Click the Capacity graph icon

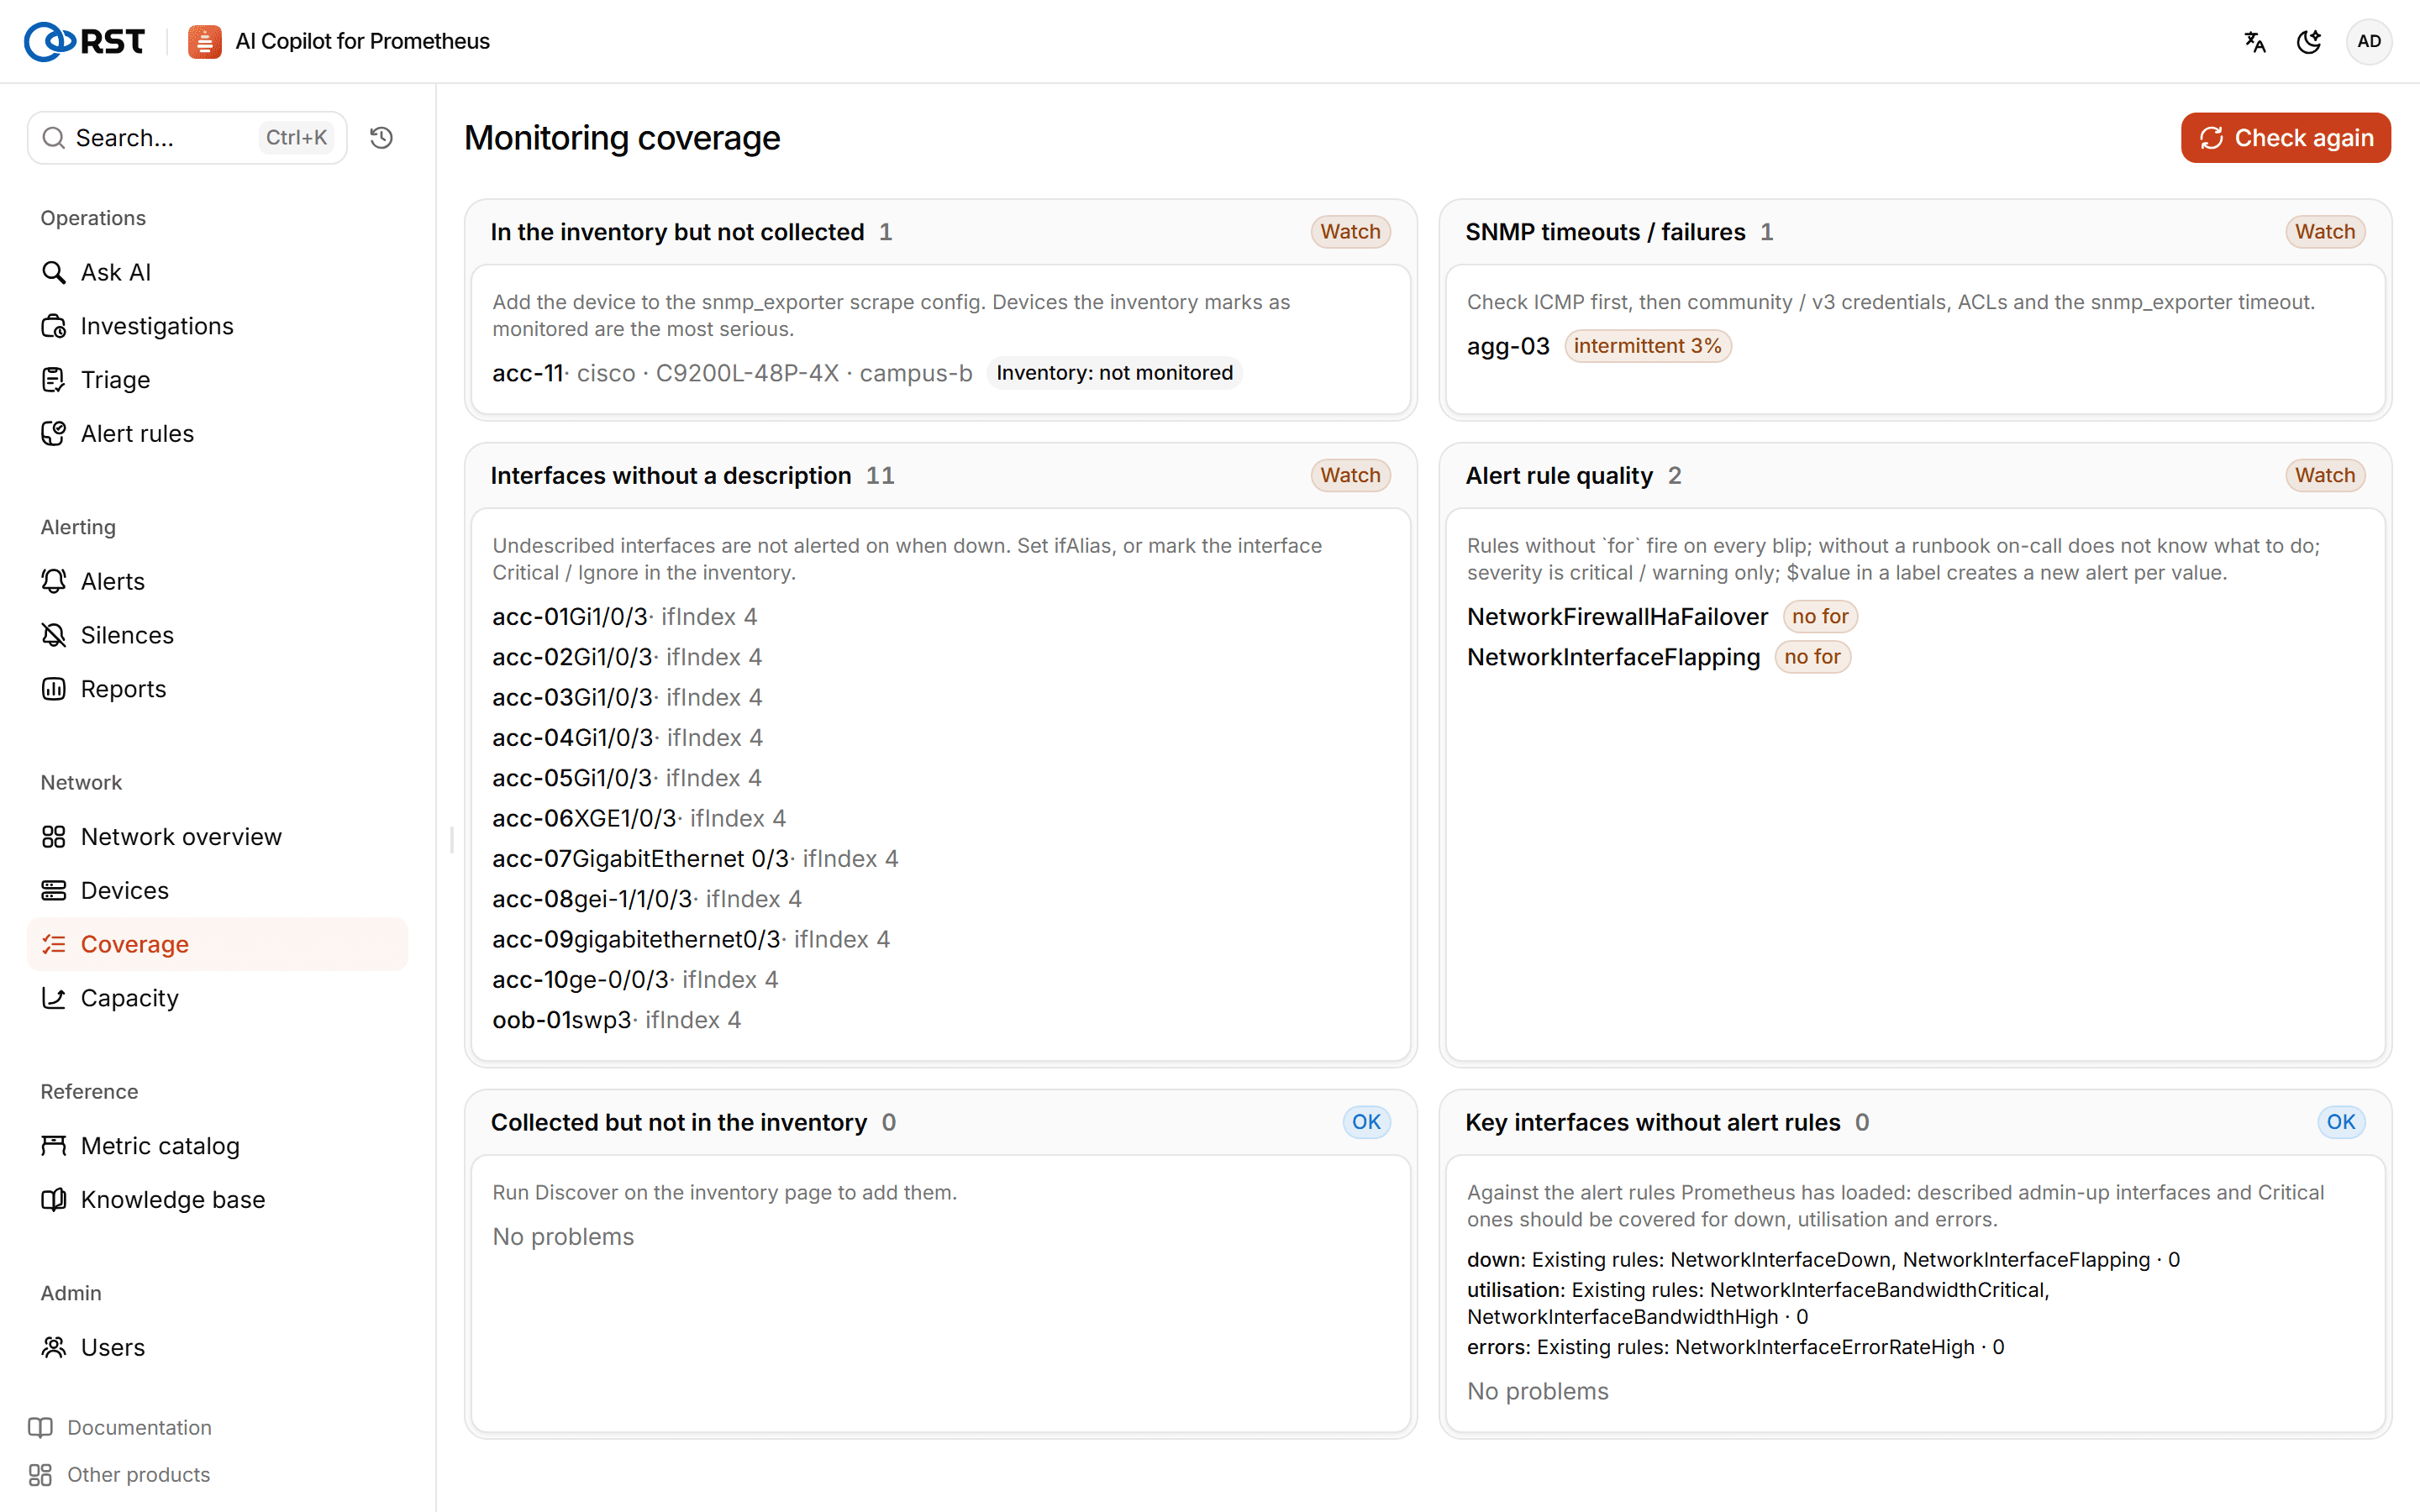pyautogui.click(x=54, y=998)
